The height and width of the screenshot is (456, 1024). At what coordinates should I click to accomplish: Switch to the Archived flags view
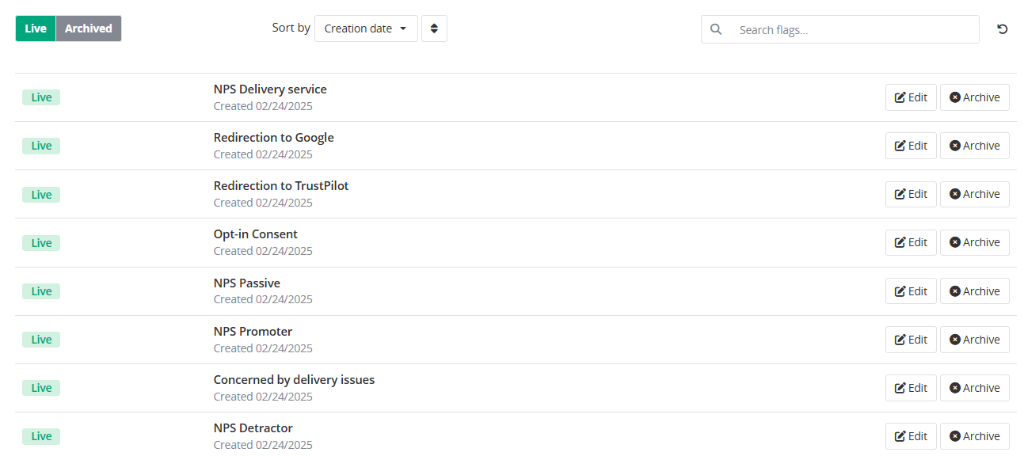pos(89,28)
